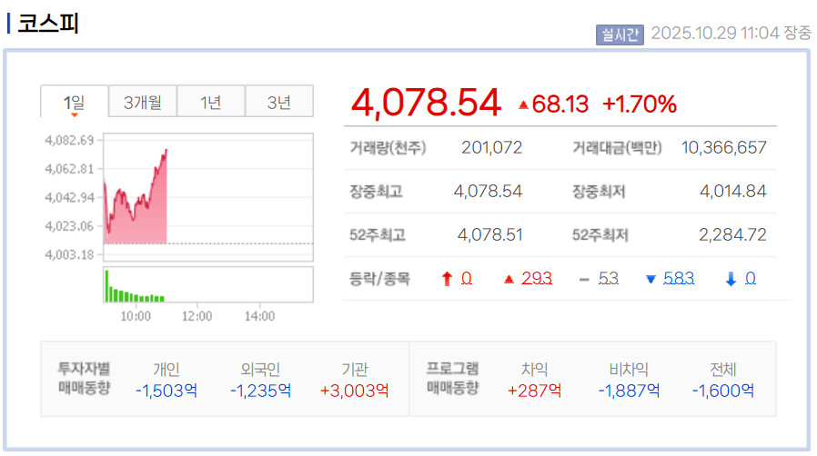Click the 전체 program value -1,600억
The height and width of the screenshot is (456, 817).
[x=723, y=391]
